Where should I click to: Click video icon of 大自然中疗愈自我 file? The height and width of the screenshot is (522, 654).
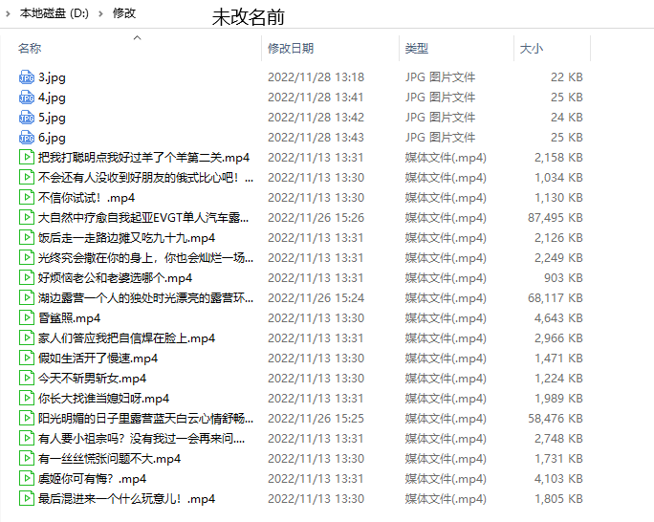(x=27, y=217)
